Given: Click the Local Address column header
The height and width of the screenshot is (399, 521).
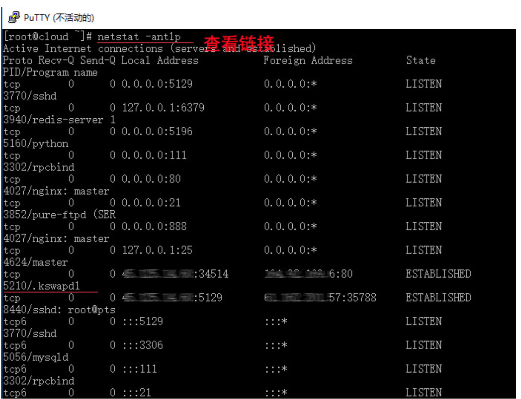Looking at the screenshot, I should coord(160,61).
